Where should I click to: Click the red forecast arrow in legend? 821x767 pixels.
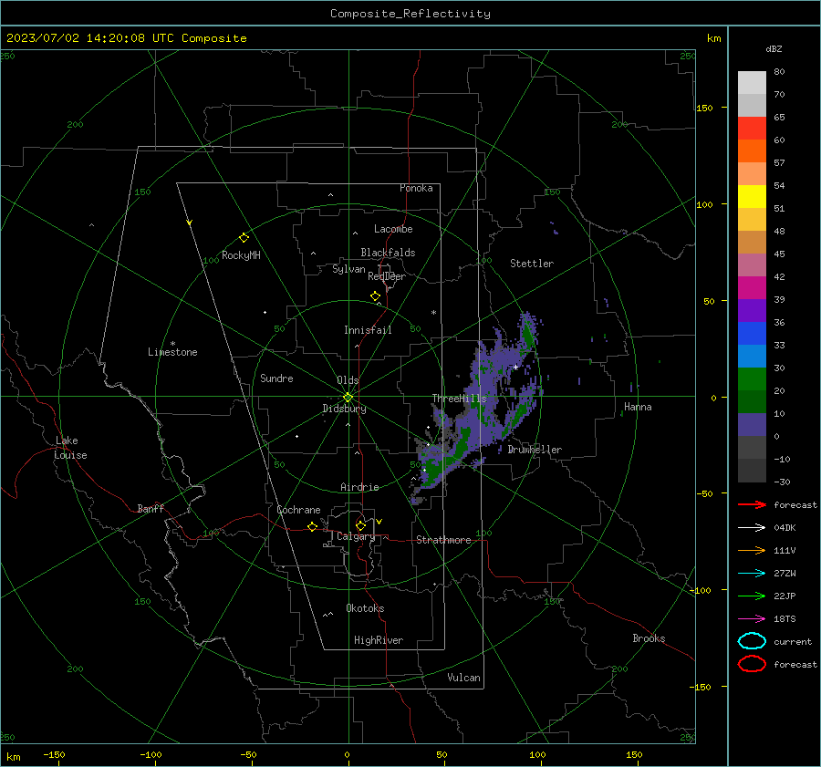coord(752,504)
